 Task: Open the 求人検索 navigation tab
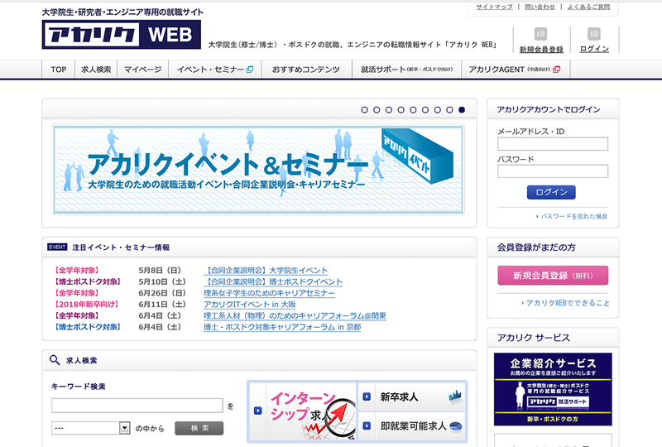[96, 70]
